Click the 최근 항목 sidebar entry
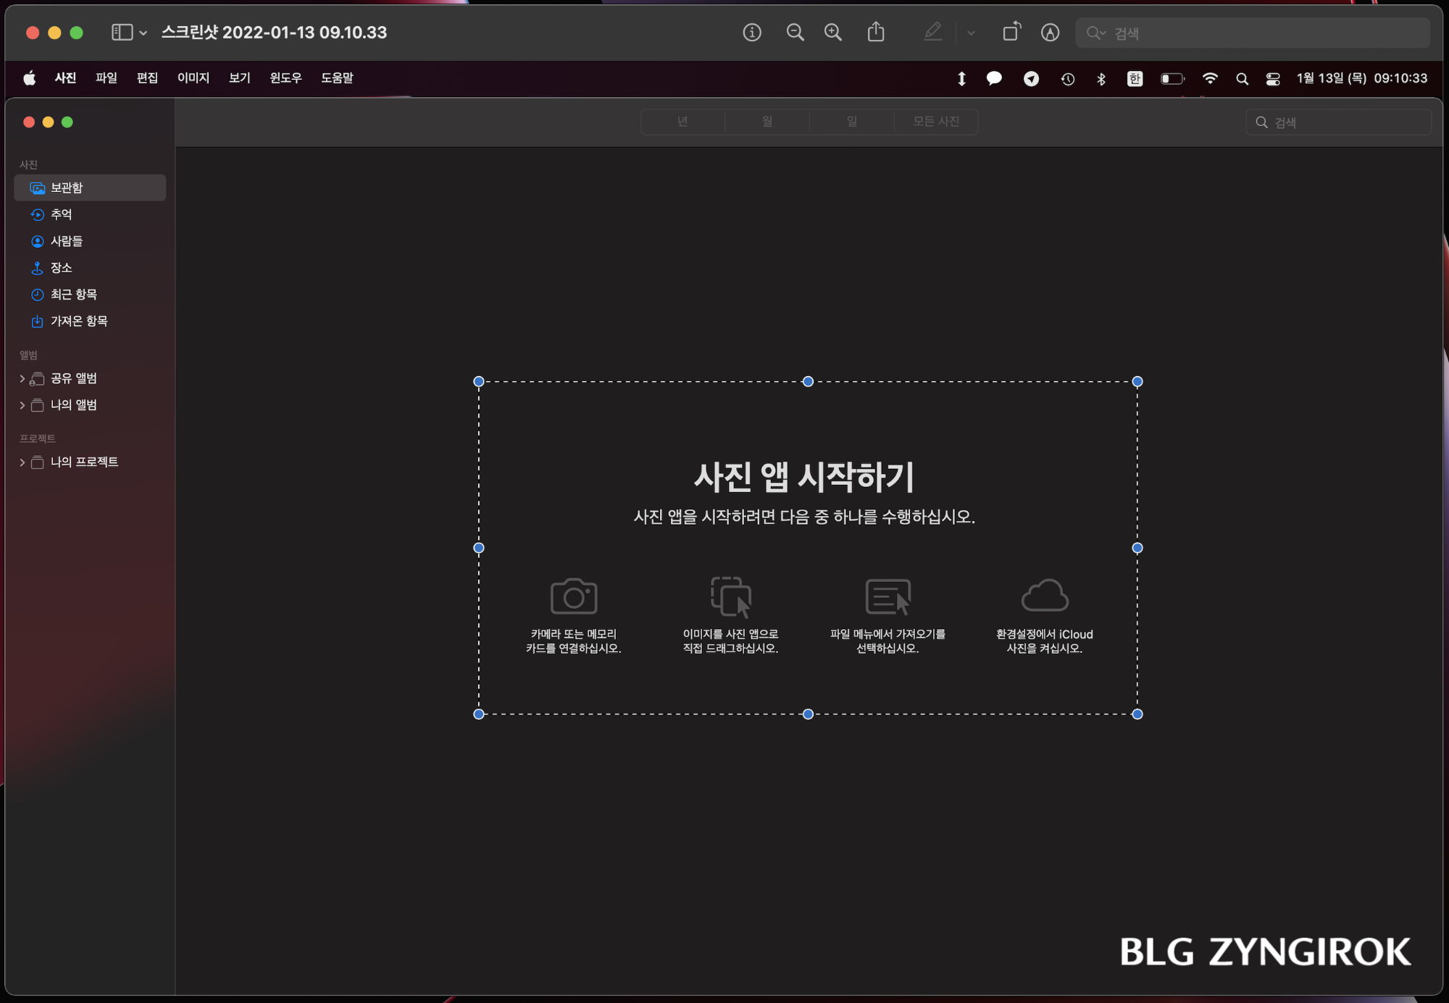This screenshot has height=1003, width=1449. [x=75, y=294]
